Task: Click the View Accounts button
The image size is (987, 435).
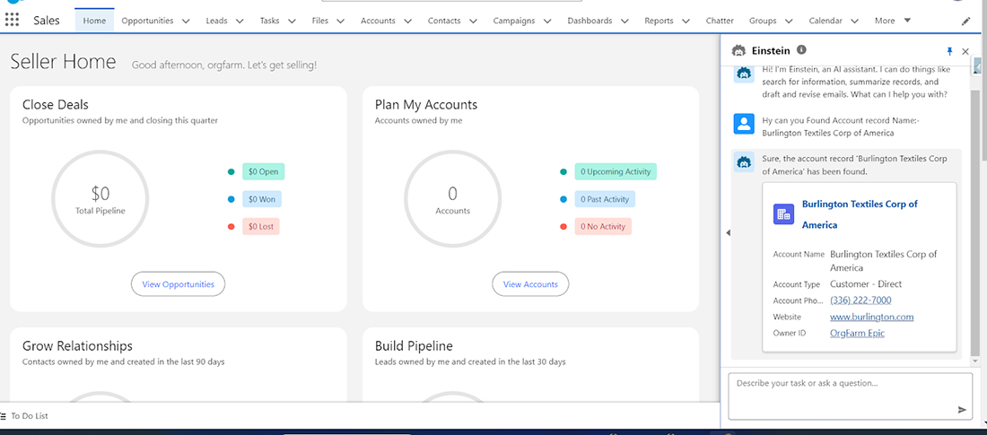Action: (530, 284)
